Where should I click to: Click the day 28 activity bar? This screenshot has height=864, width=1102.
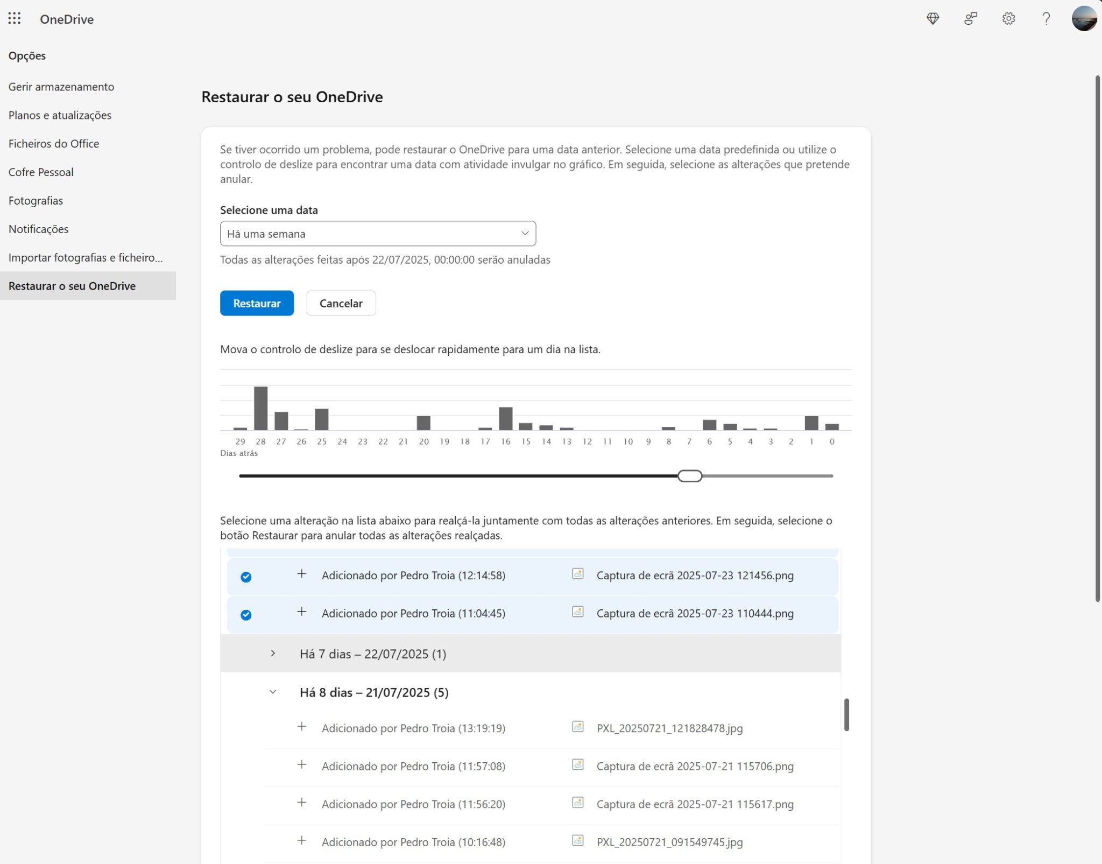point(261,409)
